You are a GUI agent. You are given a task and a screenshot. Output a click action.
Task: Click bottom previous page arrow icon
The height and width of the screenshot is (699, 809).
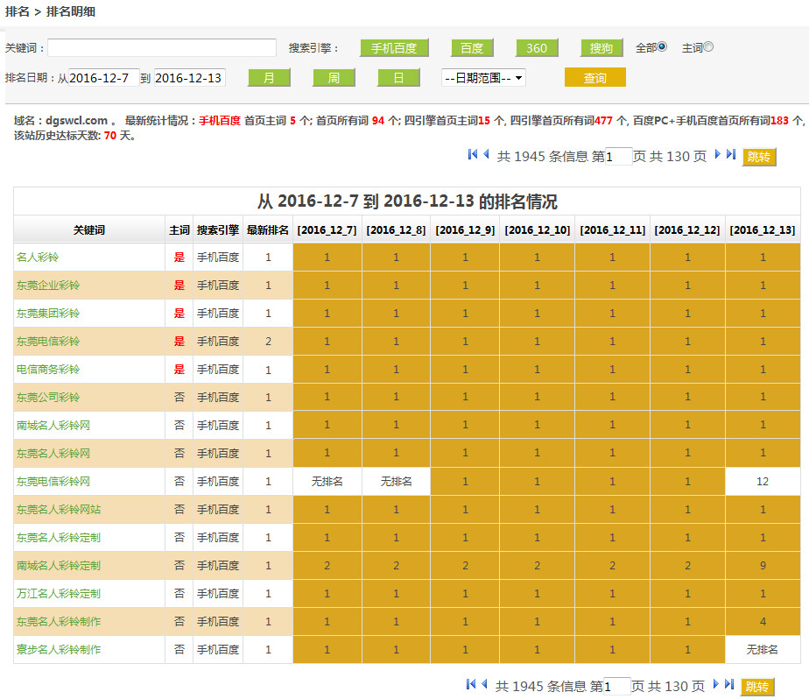click(x=484, y=684)
